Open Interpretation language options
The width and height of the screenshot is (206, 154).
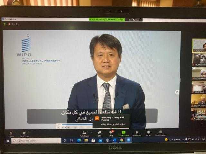(161, 133)
